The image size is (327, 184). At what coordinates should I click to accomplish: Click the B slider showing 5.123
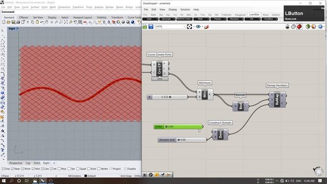click(168, 97)
